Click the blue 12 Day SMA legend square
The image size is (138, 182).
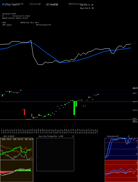pyautogui.click(x=3, y=5)
